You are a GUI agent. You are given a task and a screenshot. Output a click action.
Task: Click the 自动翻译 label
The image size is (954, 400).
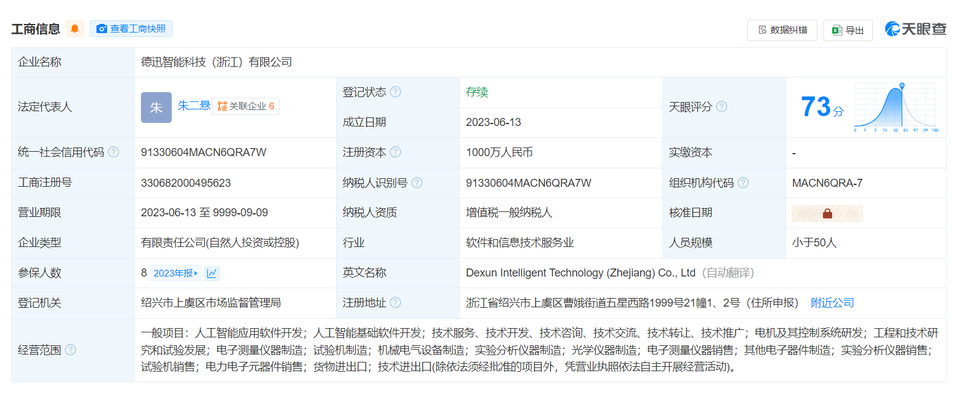click(729, 273)
